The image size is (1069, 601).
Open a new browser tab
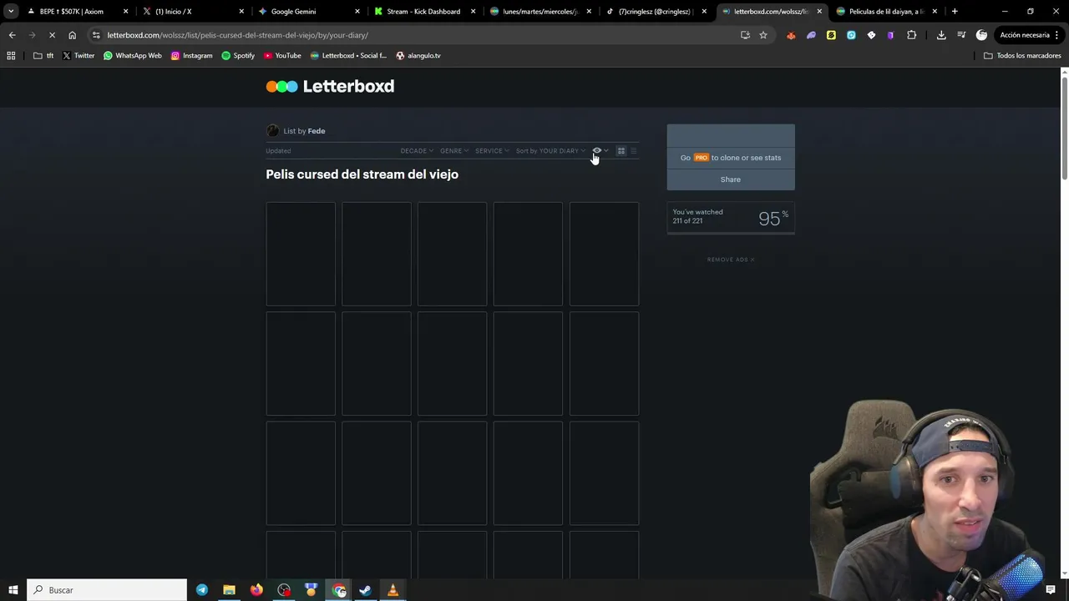tap(955, 12)
